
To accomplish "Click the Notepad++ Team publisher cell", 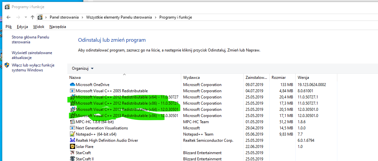I will [198, 134].
